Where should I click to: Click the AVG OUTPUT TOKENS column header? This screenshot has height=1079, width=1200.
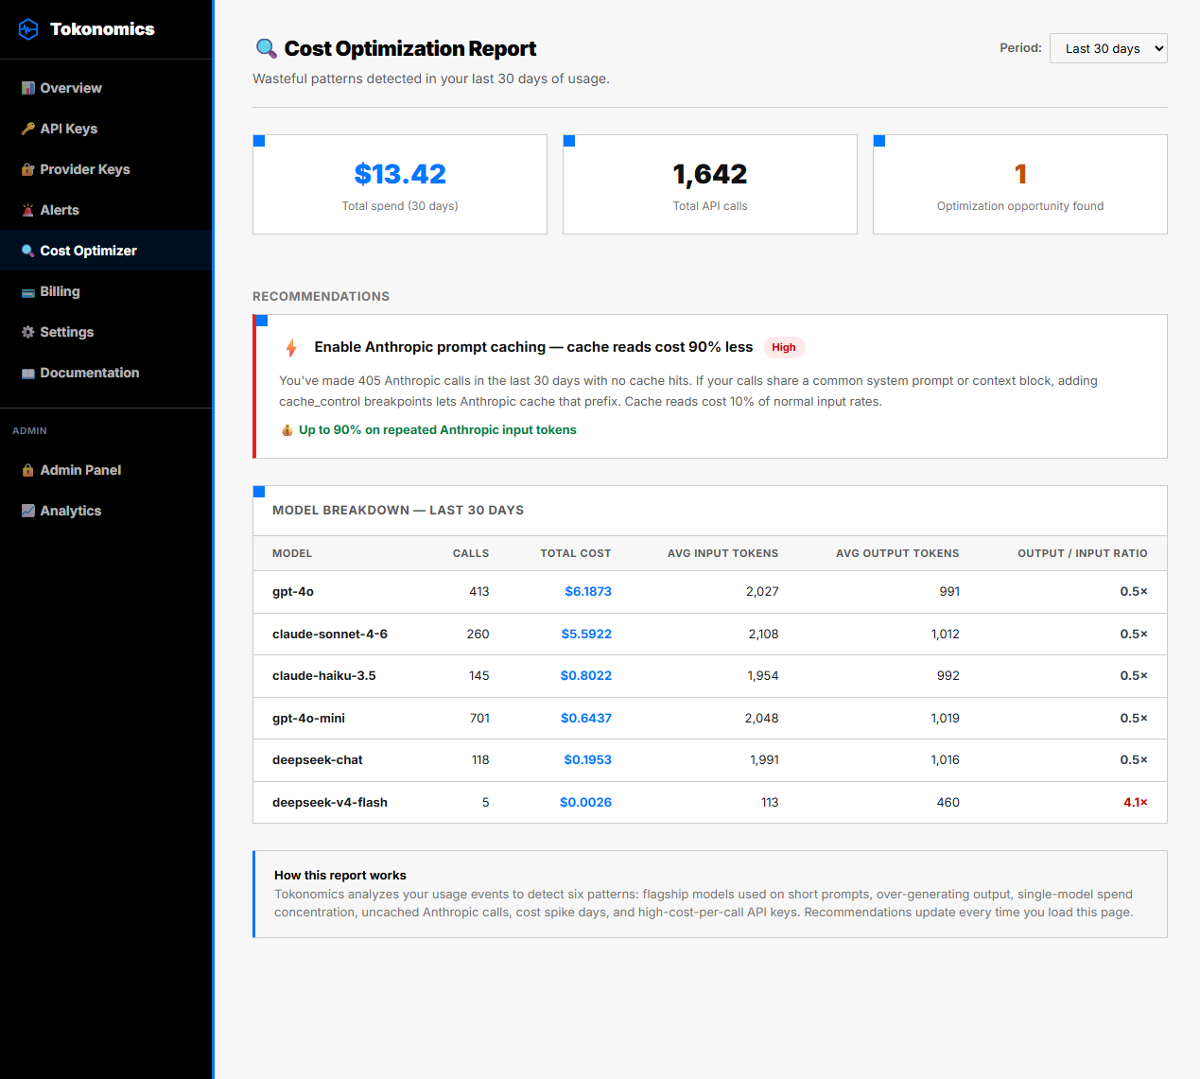[897, 553]
